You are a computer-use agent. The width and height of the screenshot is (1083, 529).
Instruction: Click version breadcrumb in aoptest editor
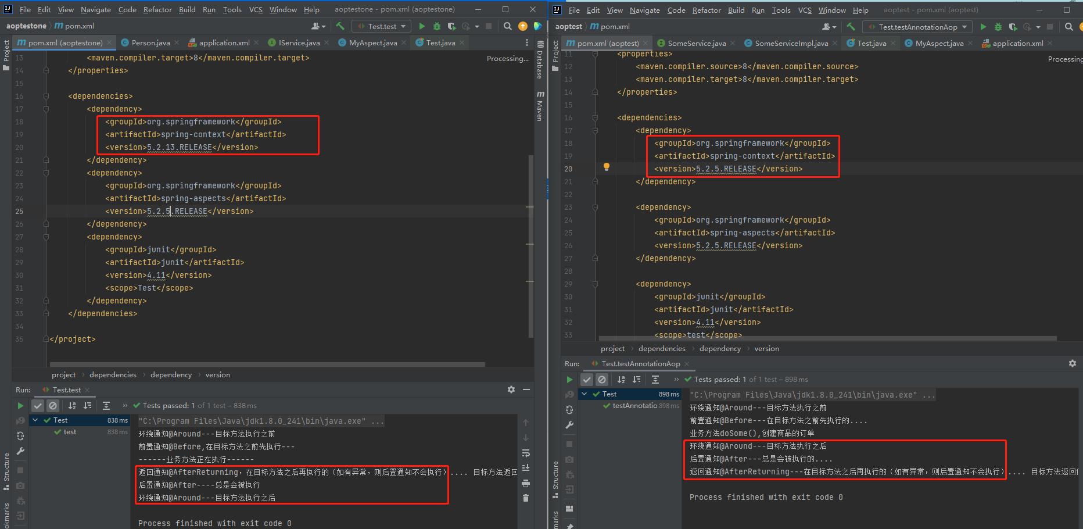[x=766, y=349]
